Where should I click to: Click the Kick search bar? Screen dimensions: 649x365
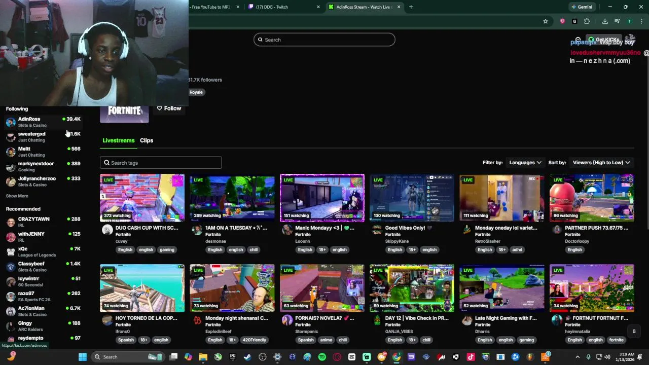(x=324, y=40)
